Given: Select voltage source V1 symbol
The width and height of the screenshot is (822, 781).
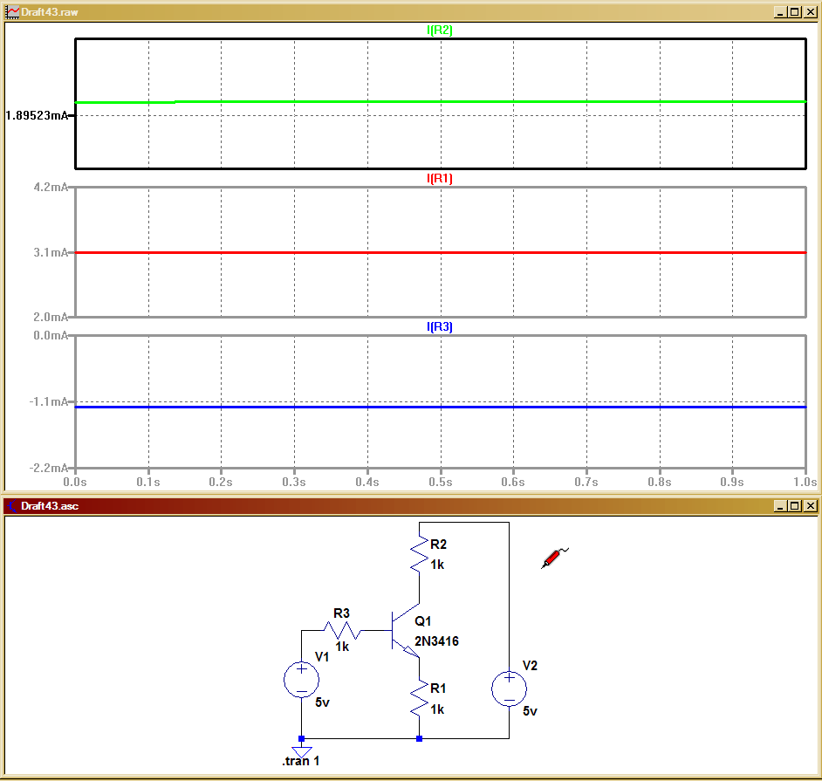Looking at the screenshot, I should tap(301, 680).
